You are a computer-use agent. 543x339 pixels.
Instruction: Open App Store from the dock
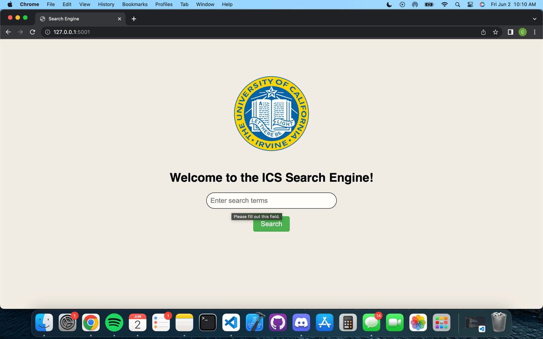click(324, 322)
